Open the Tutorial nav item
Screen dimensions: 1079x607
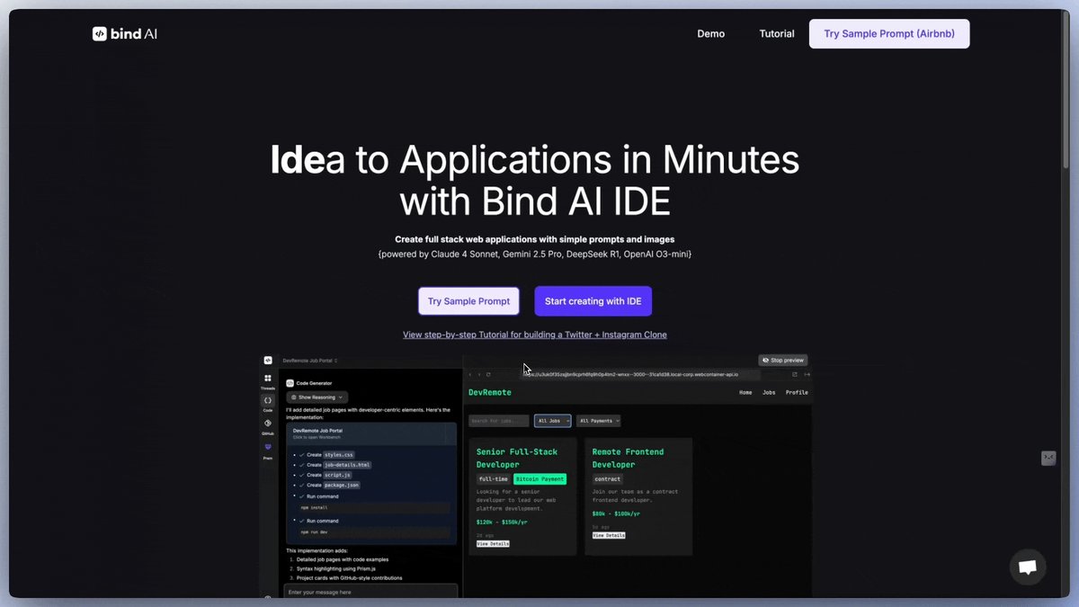pos(777,34)
